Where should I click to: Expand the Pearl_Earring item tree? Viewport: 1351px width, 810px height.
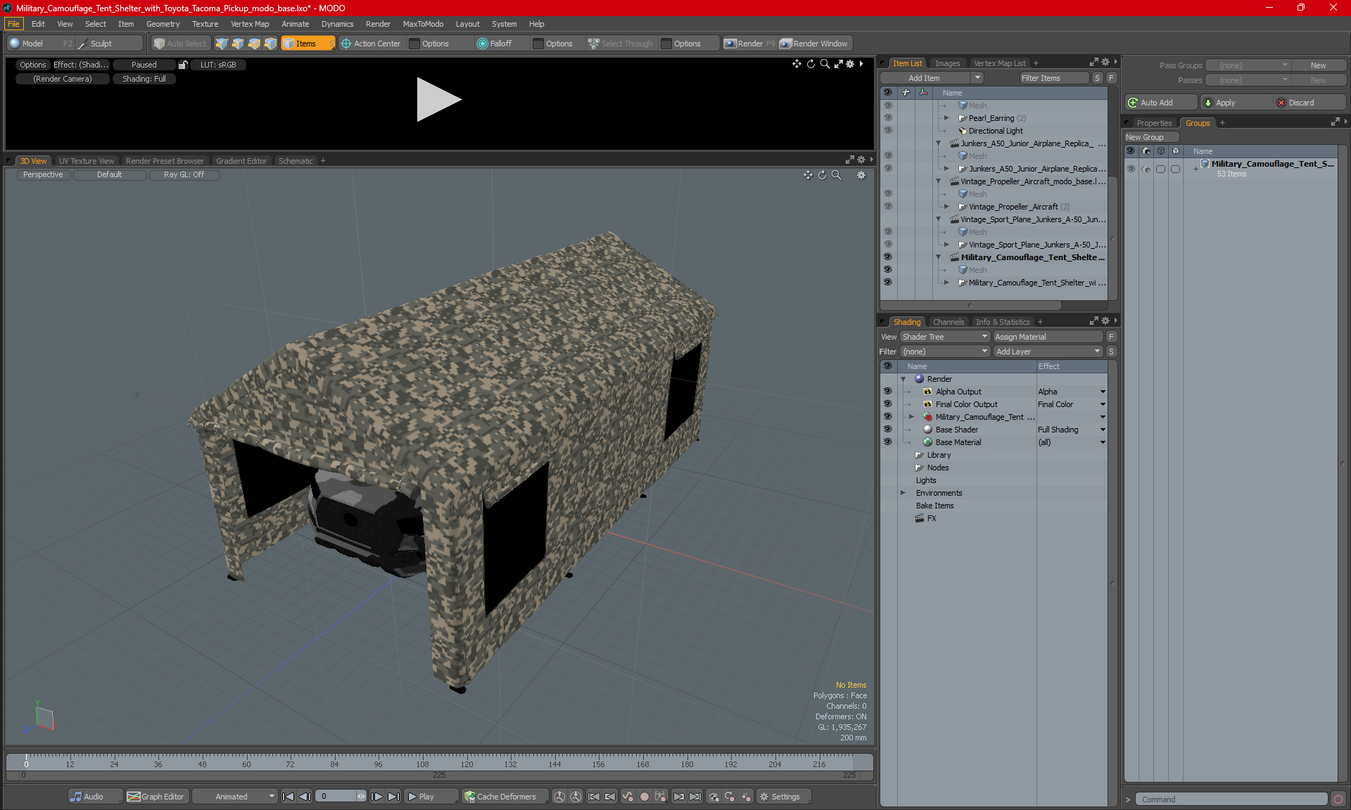(x=946, y=118)
